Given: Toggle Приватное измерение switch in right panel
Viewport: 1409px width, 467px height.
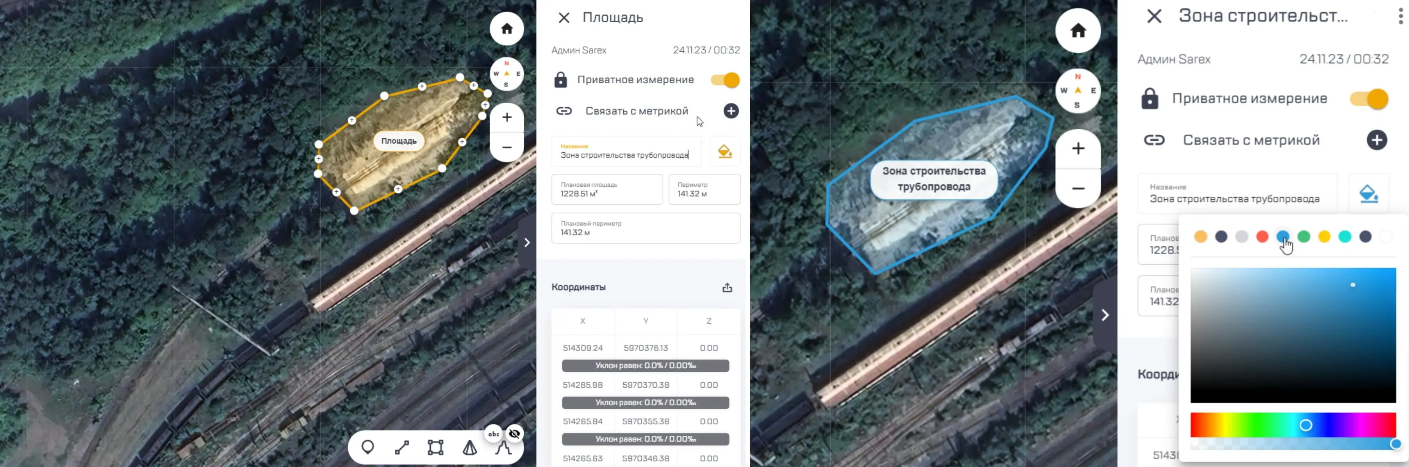Looking at the screenshot, I should coord(1370,99).
